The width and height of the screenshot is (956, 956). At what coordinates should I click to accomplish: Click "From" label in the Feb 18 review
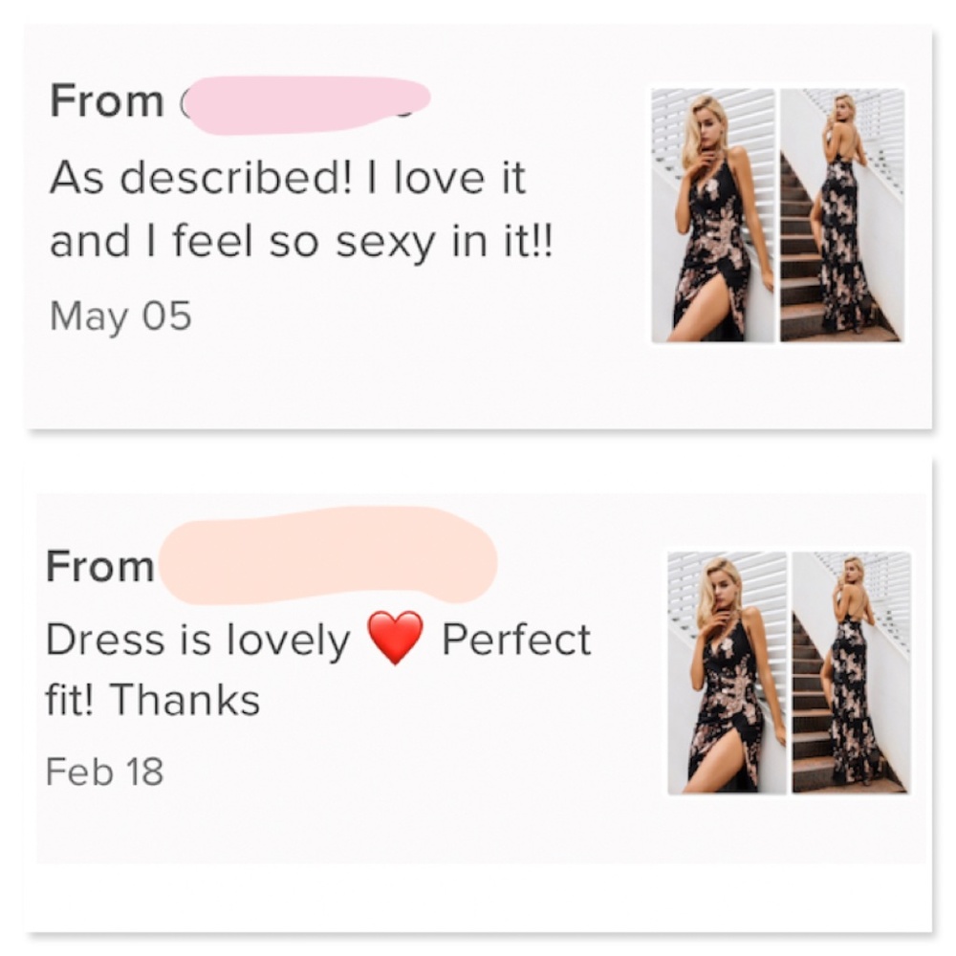99,567
